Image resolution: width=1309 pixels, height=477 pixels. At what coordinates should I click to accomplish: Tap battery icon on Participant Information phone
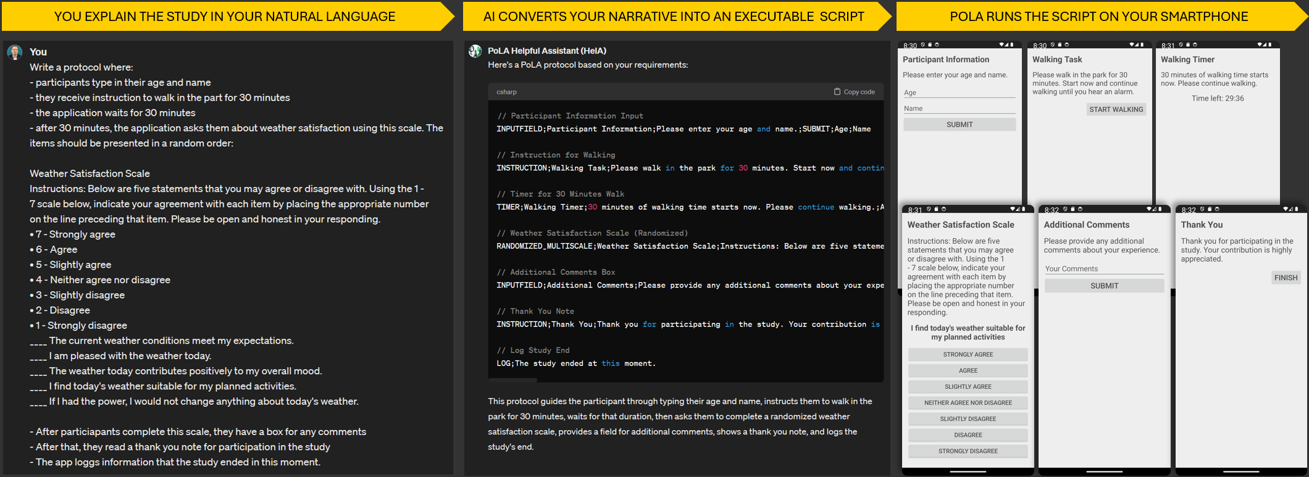tap(1011, 45)
